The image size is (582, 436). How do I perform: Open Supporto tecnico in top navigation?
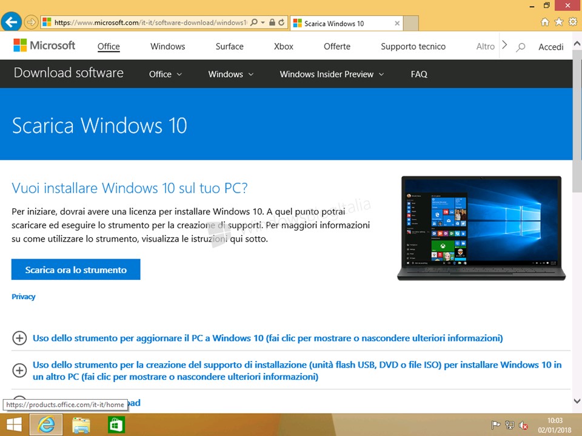[x=413, y=47]
